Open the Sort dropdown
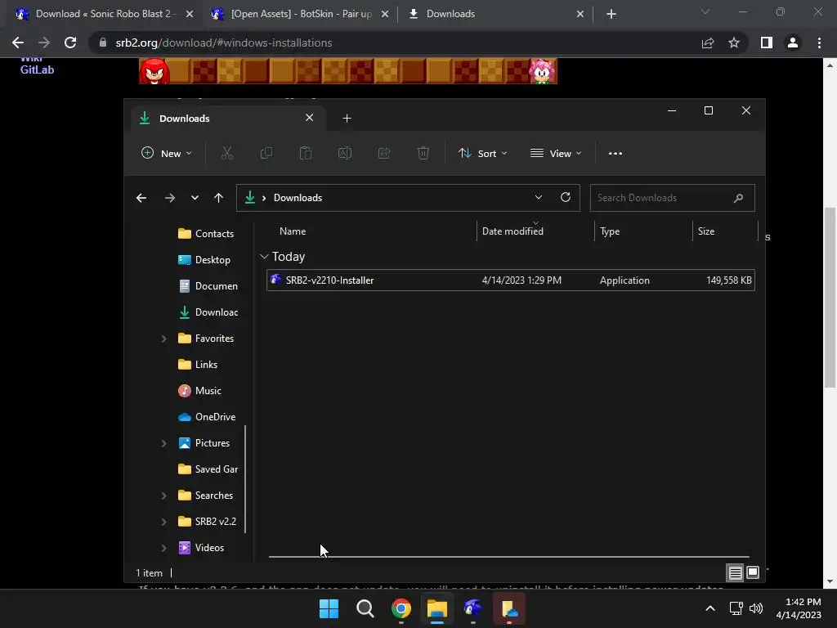The height and width of the screenshot is (628, 837). click(x=483, y=153)
